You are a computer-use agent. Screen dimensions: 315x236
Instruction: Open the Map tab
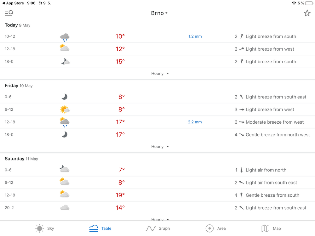(271, 228)
